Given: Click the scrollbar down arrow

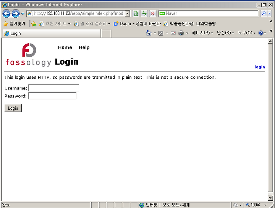Looking at the screenshot, I should click(270, 198).
